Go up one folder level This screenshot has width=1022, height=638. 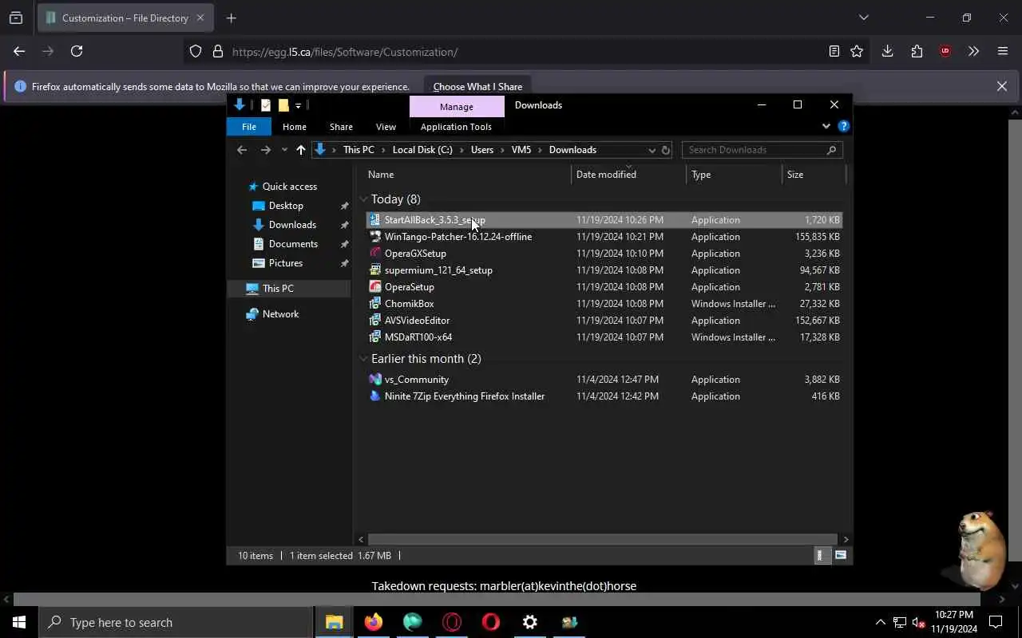(x=300, y=150)
